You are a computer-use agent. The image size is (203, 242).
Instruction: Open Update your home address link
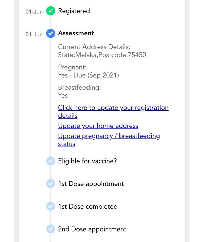click(98, 126)
